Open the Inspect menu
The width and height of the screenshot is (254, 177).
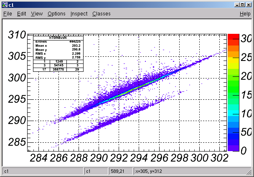[x=79, y=14]
